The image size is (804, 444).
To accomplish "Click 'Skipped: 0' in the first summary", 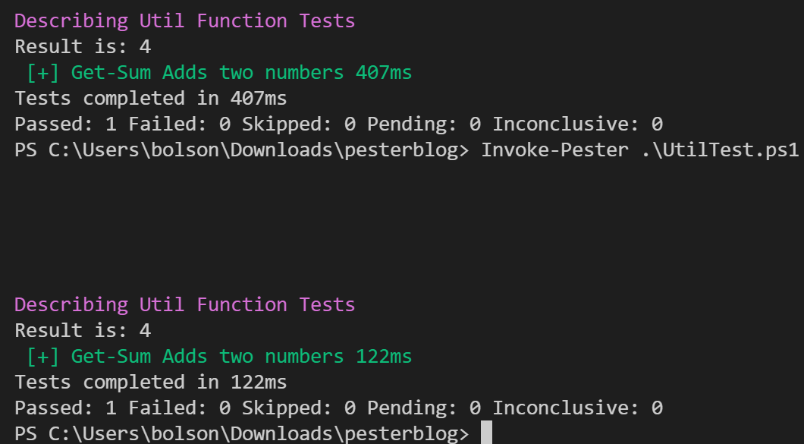I will pos(299,124).
